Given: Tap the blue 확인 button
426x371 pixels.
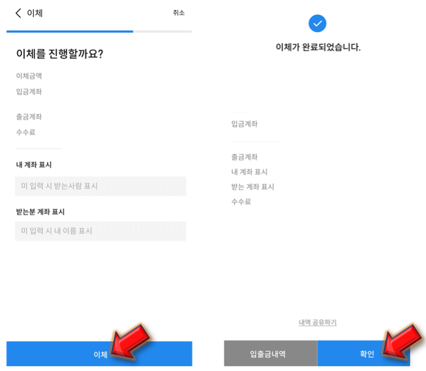Looking at the screenshot, I should point(364,354).
